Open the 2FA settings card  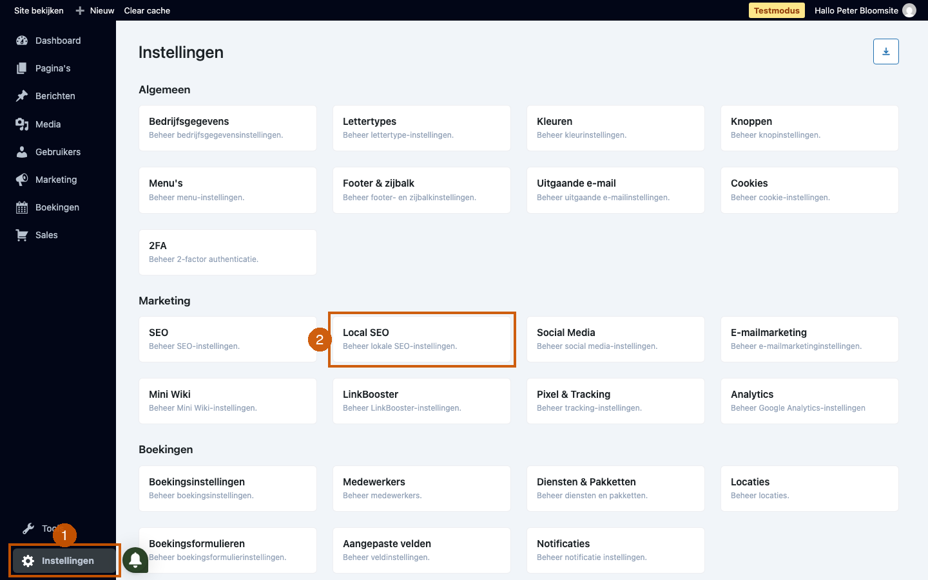point(227,252)
